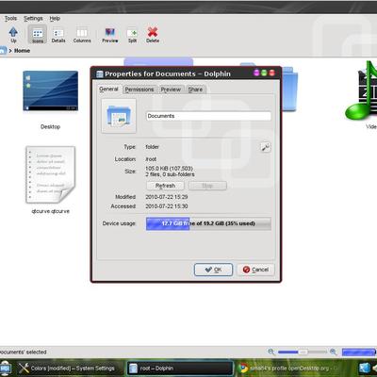Click the system tray icon at taskbar right
The width and height of the screenshot is (377, 377).
pos(365,369)
